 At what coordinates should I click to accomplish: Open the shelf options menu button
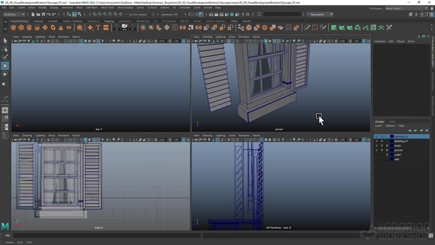[5, 29]
